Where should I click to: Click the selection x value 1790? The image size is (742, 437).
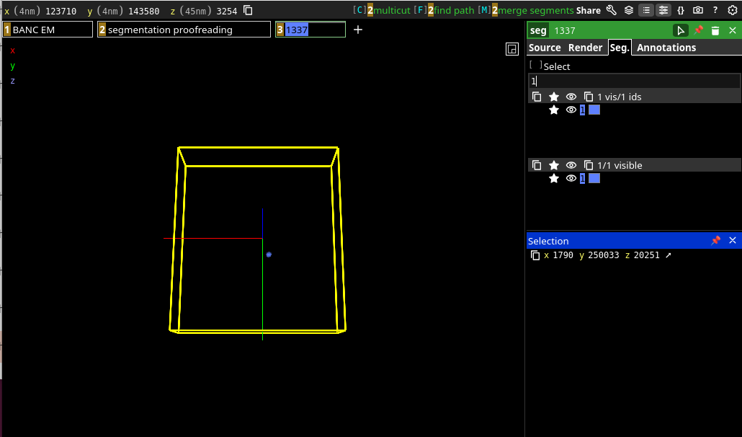point(563,255)
